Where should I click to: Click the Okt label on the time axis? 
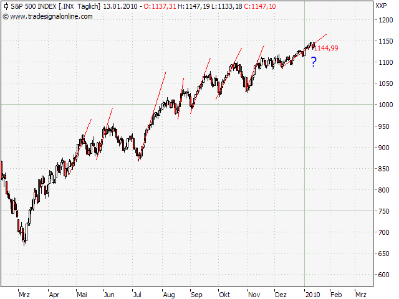(224, 295)
